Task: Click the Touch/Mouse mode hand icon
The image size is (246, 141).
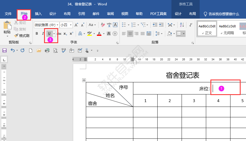Action: (x=87, y=50)
